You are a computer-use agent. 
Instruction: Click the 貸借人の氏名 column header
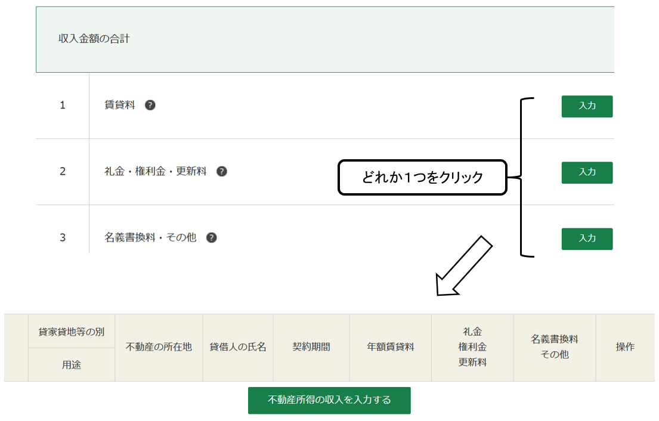click(238, 348)
